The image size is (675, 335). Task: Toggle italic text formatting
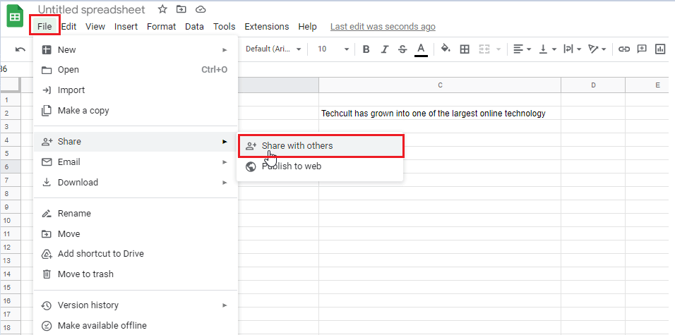click(x=385, y=49)
